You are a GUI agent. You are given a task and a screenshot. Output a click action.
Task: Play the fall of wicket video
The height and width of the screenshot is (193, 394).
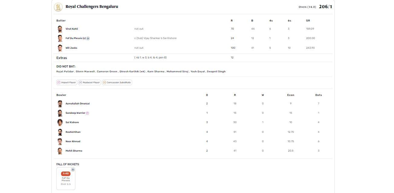[73, 170]
